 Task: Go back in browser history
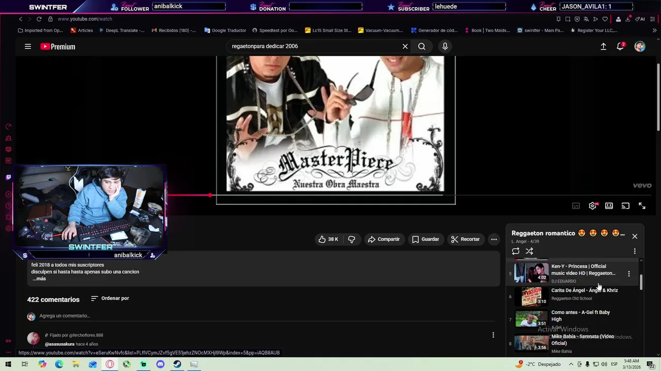pyautogui.click(x=21, y=19)
